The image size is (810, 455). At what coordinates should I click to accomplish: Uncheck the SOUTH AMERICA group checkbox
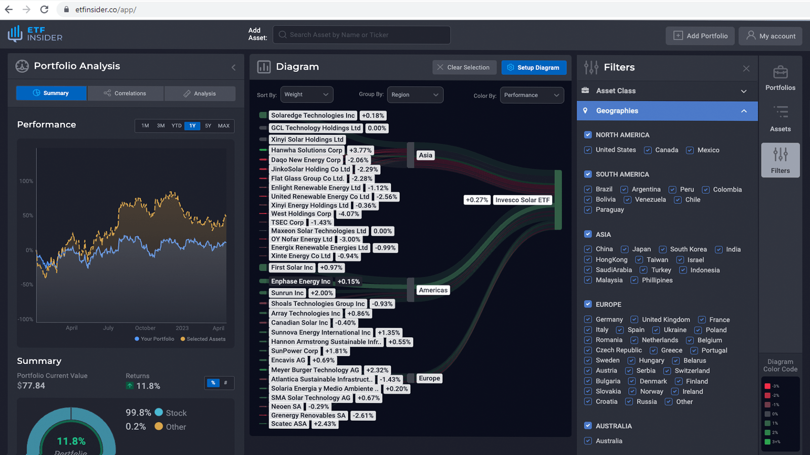tap(588, 174)
